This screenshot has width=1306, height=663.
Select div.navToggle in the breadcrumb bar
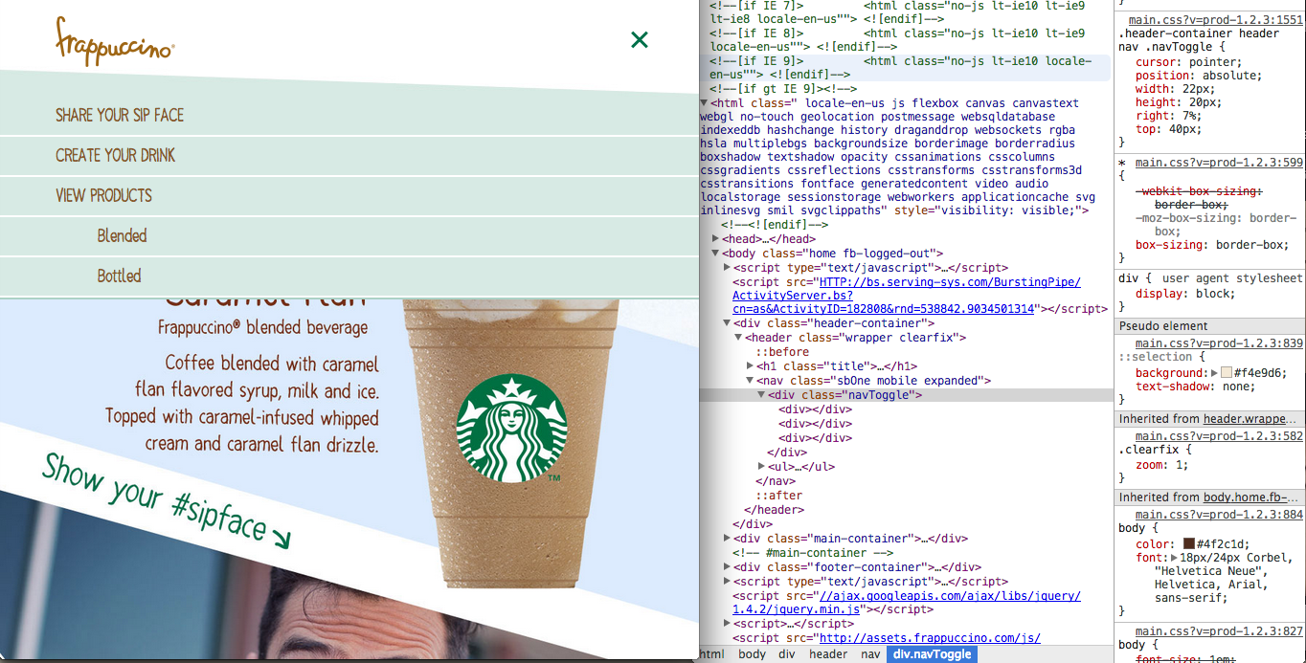point(932,654)
